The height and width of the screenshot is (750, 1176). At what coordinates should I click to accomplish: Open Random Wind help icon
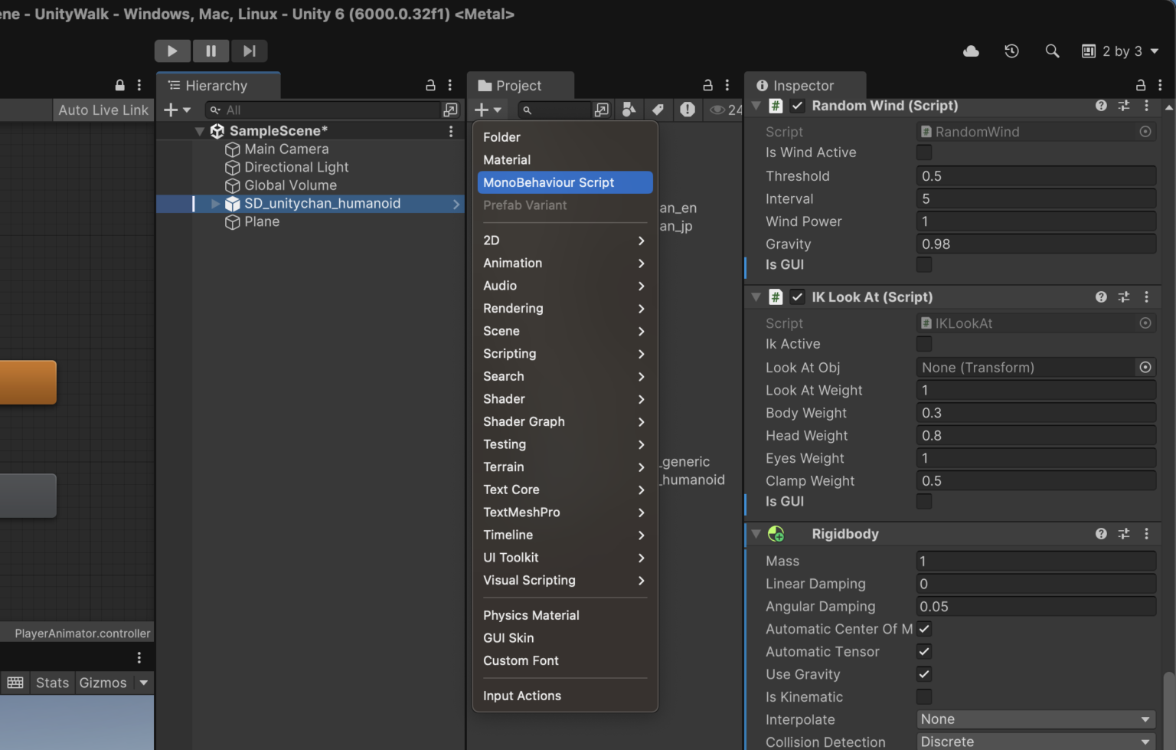point(1101,106)
